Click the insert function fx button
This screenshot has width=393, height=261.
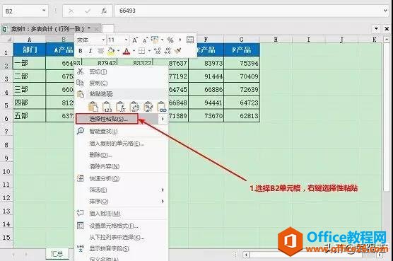pyautogui.click(x=104, y=11)
